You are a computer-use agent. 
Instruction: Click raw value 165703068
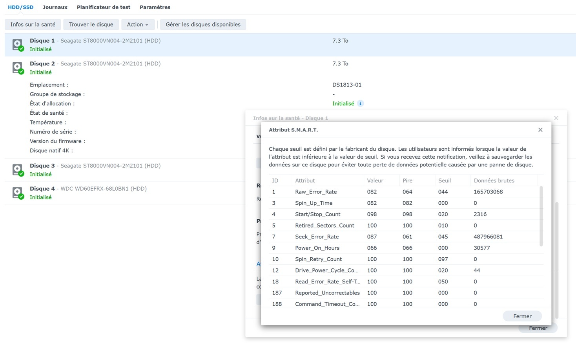(x=488, y=192)
